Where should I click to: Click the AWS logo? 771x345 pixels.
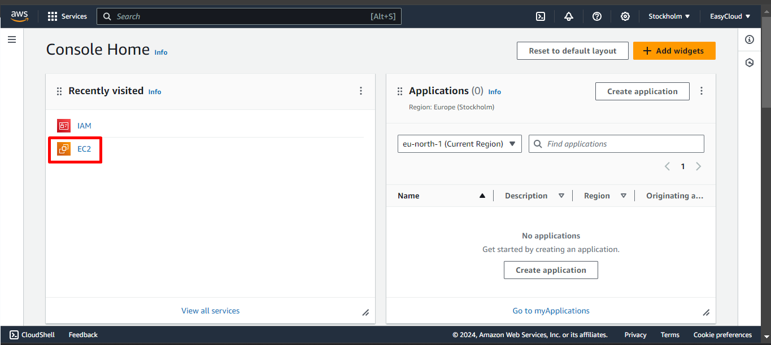point(19,16)
